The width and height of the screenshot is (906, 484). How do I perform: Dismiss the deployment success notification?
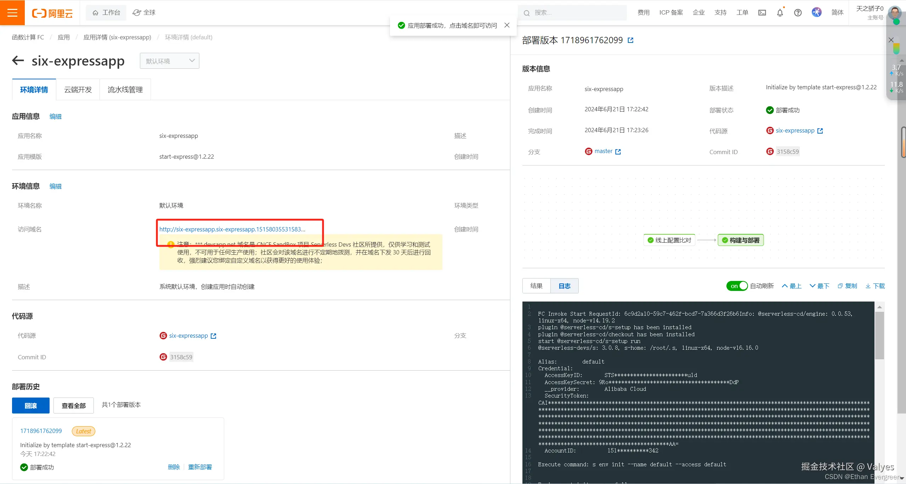coord(507,25)
